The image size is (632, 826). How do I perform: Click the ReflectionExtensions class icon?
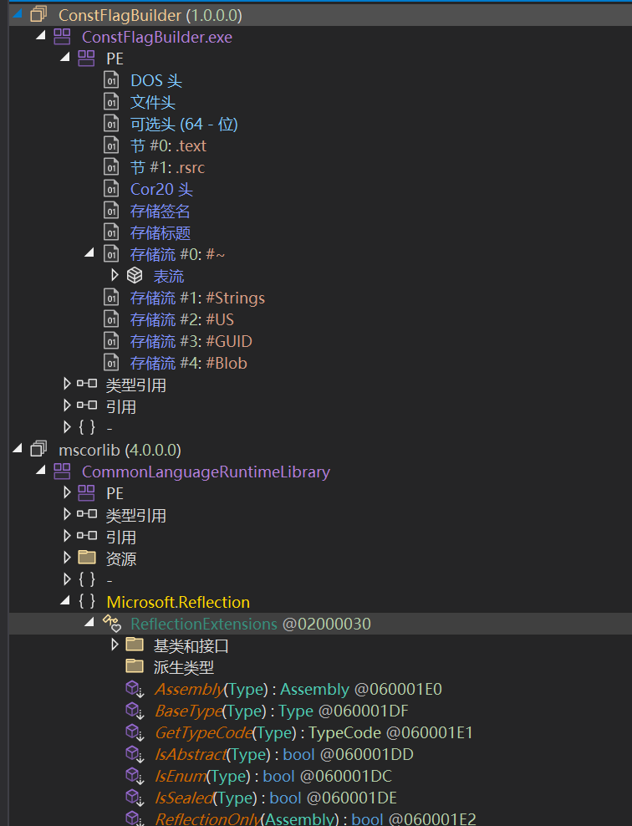[111, 624]
